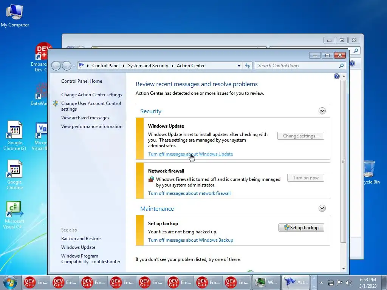Turn off messages about network firewall
The height and width of the screenshot is (290, 387).
pos(189,193)
